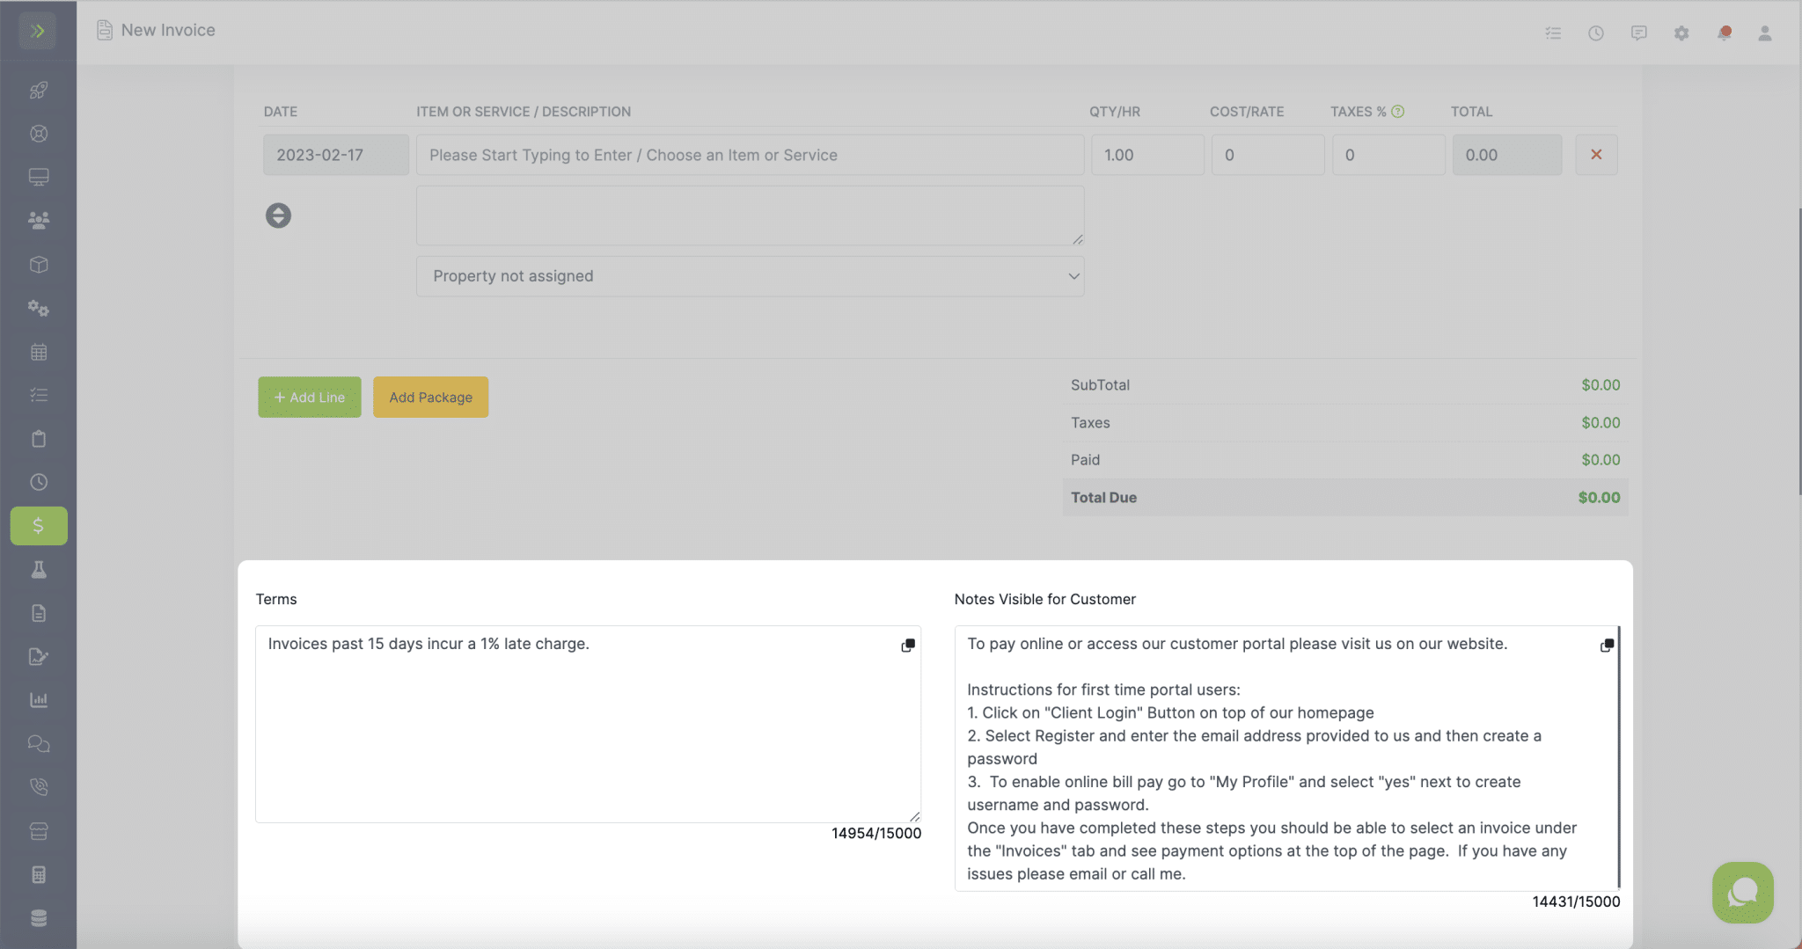Open the team members icon in sidebar
The height and width of the screenshot is (949, 1802).
pyautogui.click(x=38, y=221)
